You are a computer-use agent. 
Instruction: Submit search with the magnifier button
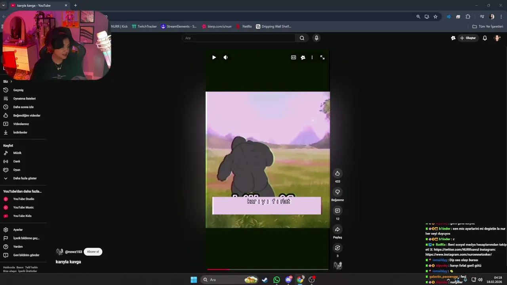(x=302, y=38)
